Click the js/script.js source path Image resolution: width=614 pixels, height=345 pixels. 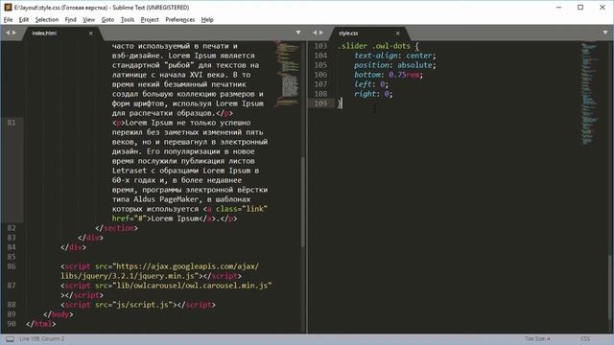[143, 305]
